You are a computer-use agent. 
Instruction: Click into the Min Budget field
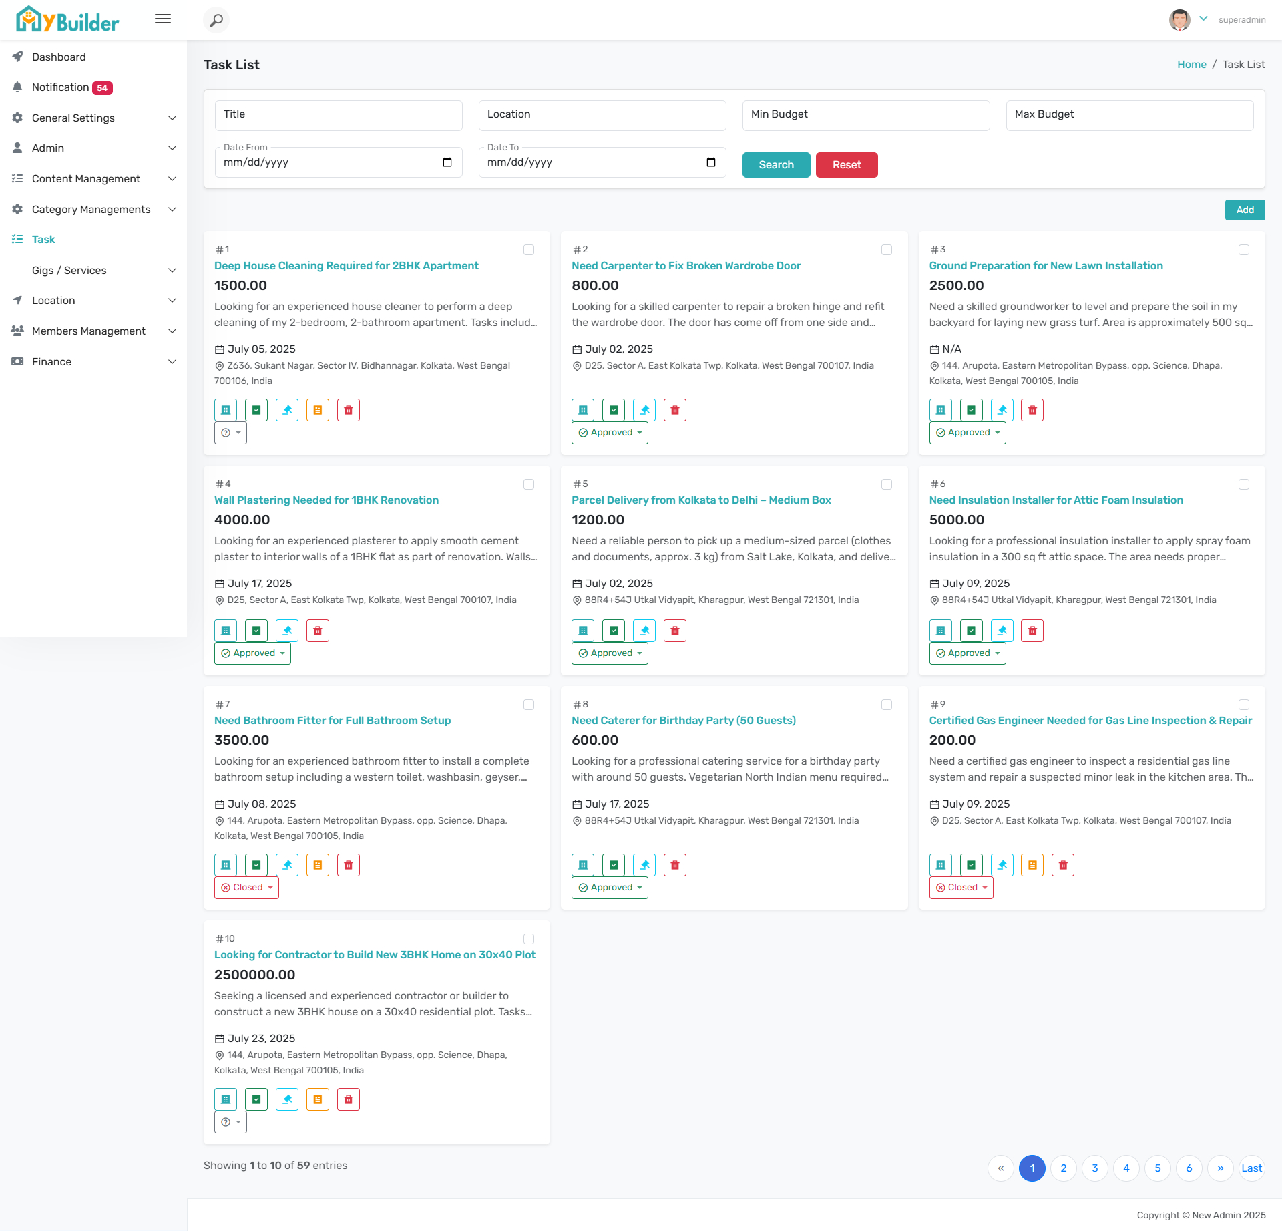[x=865, y=115]
